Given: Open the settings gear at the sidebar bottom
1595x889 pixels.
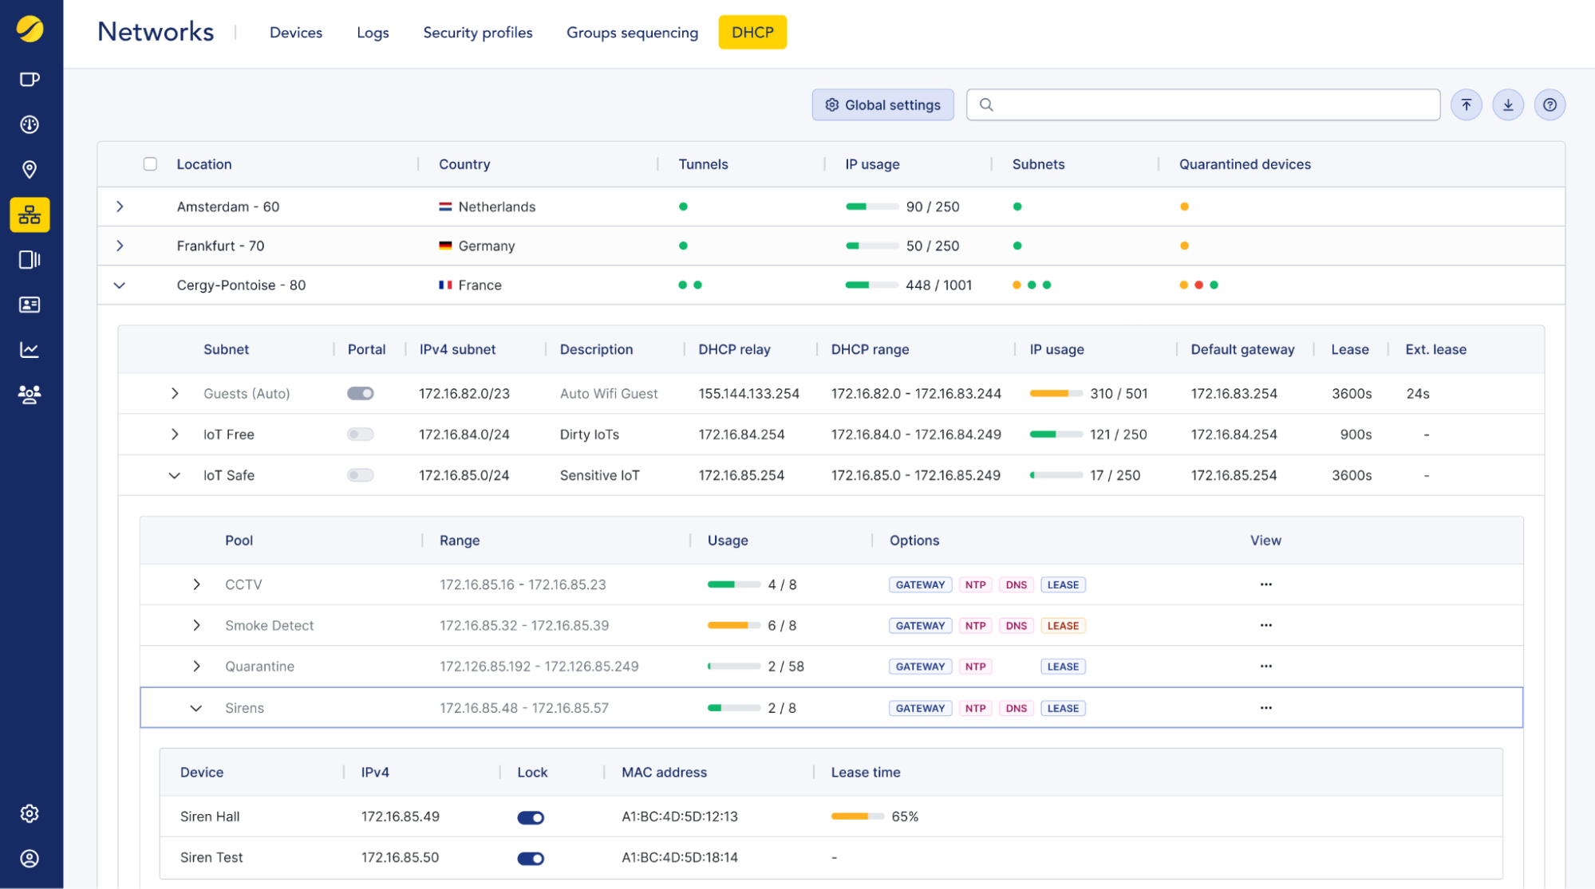Looking at the screenshot, I should (x=30, y=813).
